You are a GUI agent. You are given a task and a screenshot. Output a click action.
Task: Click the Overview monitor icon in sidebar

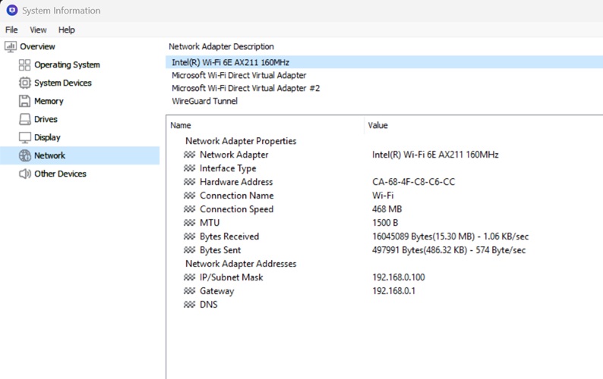(x=10, y=47)
